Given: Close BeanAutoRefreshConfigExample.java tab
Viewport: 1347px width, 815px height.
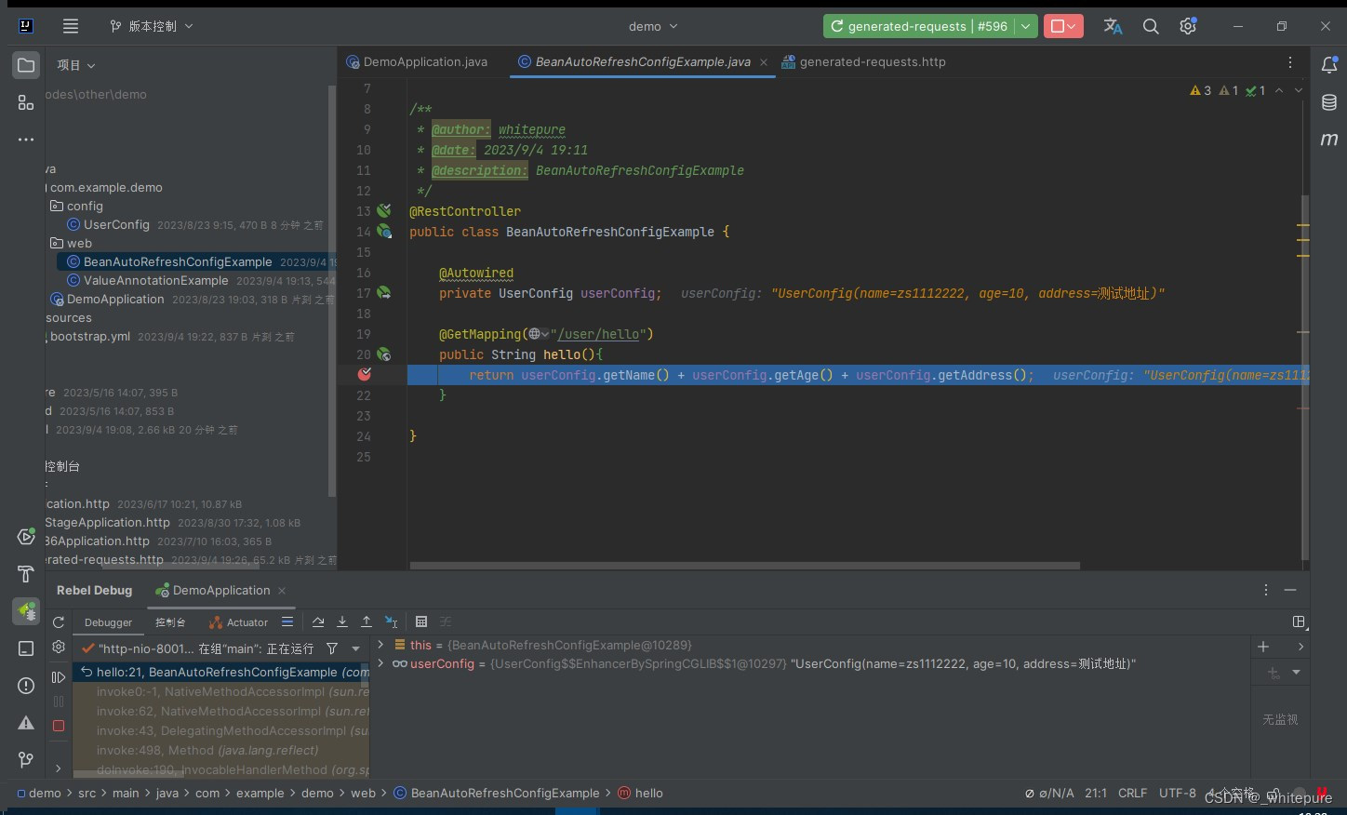Looking at the screenshot, I should tap(764, 62).
